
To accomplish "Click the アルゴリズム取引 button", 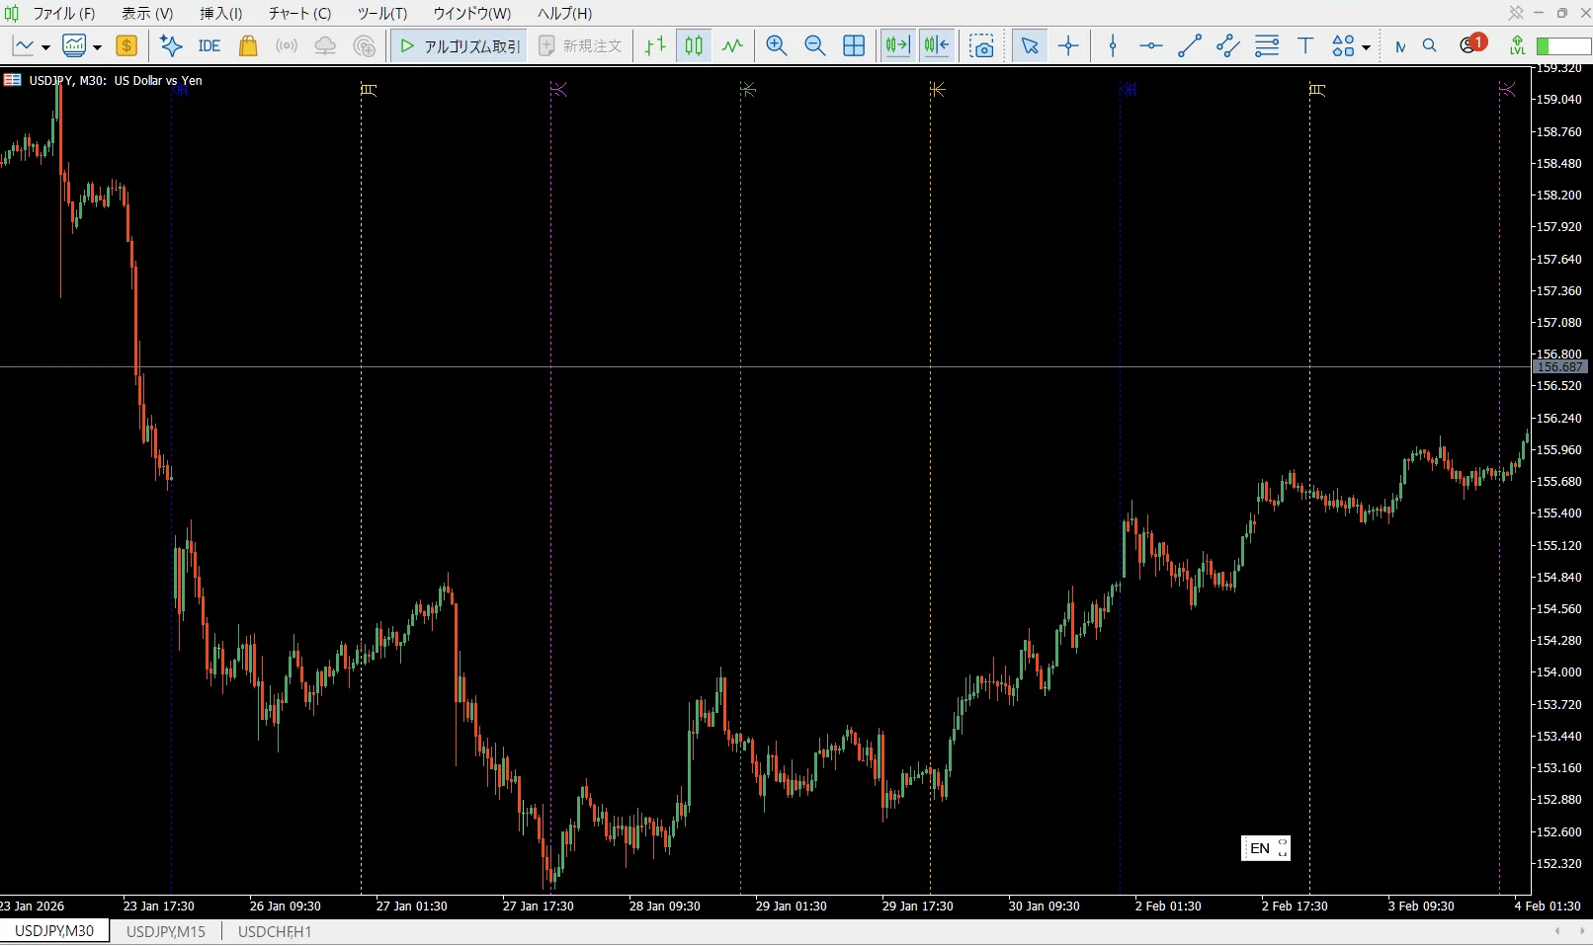I will pyautogui.click(x=460, y=45).
